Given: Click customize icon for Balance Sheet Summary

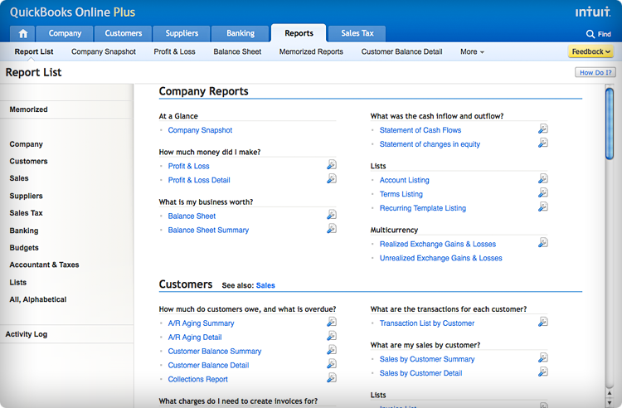Looking at the screenshot, I should (332, 229).
